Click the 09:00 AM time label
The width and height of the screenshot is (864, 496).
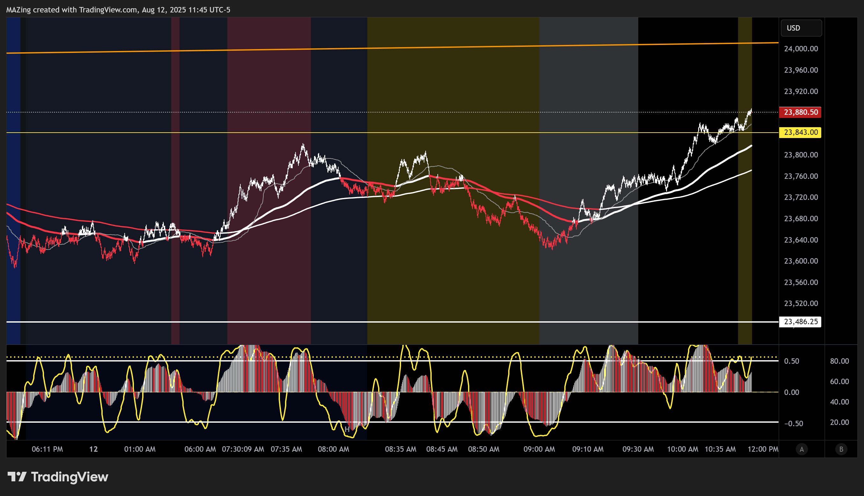[539, 449]
